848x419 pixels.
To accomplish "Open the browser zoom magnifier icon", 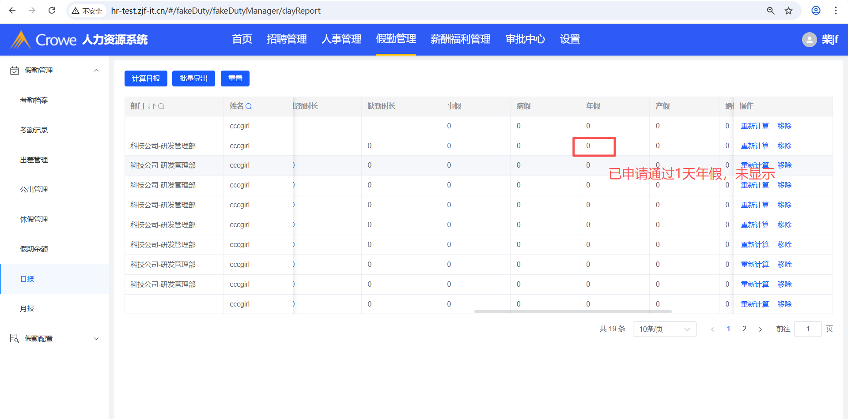I will (x=771, y=11).
